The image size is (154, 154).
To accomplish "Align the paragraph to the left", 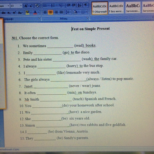I will pyautogui.click(x=45, y=12).
